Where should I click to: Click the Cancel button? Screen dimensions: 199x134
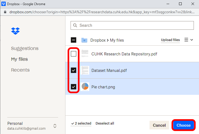click(159, 125)
